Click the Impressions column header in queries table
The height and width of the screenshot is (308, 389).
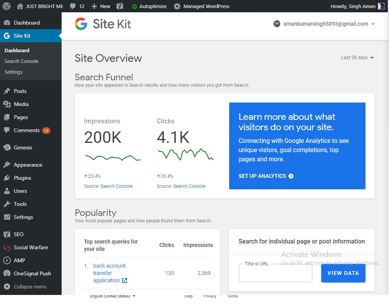pyautogui.click(x=198, y=245)
